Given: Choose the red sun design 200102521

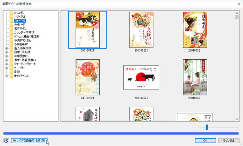Looking at the screenshot, I should (x=141, y=77).
